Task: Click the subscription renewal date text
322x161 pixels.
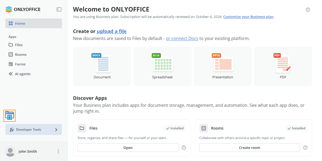Action: [x=147, y=17]
